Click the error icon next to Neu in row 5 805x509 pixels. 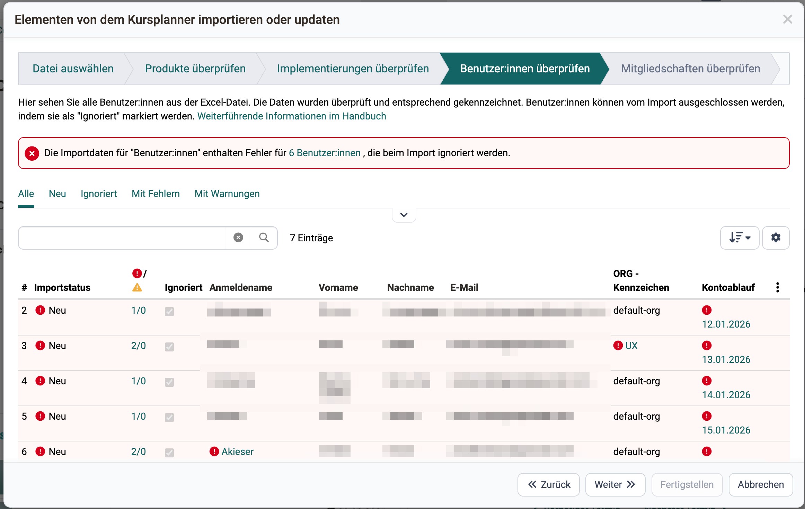click(x=40, y=416)
